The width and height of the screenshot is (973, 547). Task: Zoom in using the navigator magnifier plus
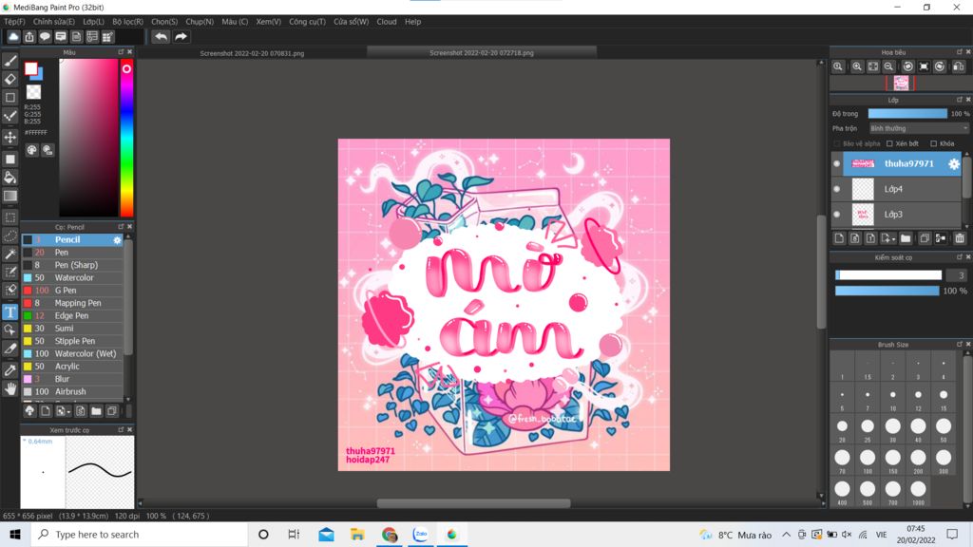[857, 66]
